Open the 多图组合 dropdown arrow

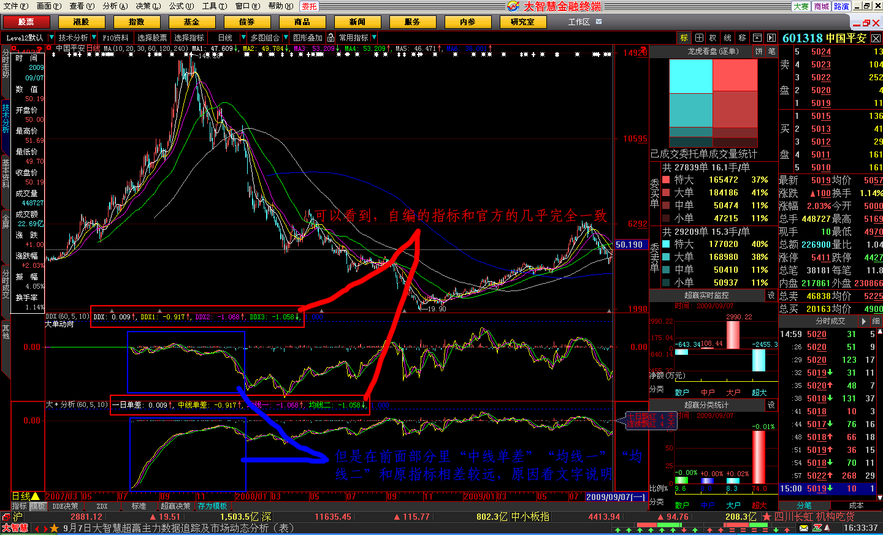coord(285,38)
